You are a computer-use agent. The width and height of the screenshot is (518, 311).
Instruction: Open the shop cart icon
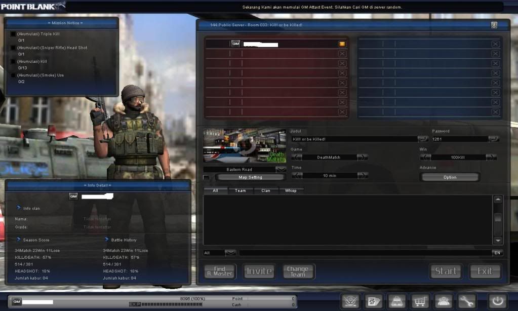coord(420,301)
